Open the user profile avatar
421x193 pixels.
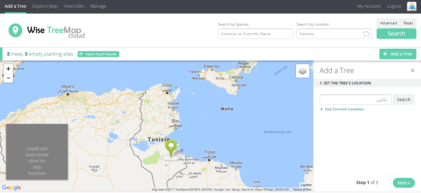[x=412, y=6]
